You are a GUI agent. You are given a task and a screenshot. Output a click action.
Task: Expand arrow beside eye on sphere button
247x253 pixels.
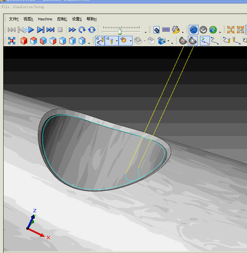[x=130, y=41]
